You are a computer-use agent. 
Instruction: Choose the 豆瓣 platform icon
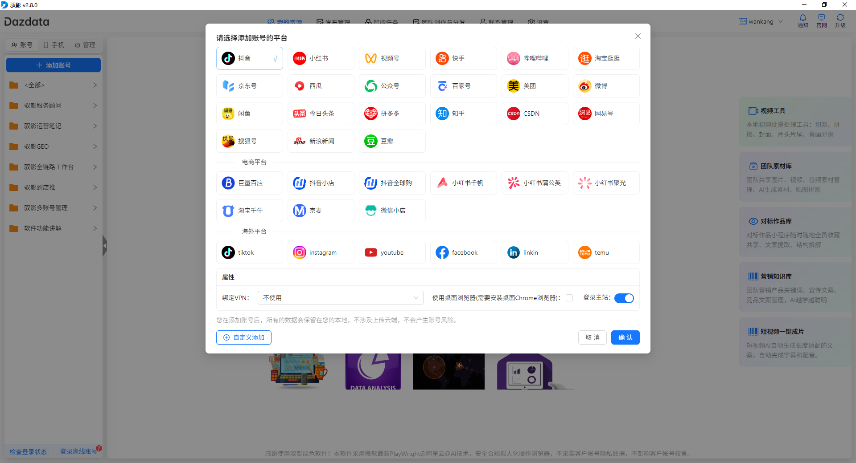371,141
